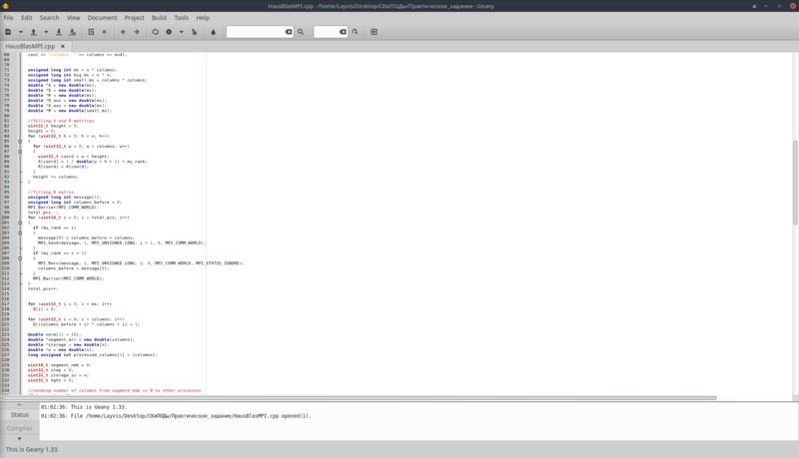This screenshot has width=799, height=458.
Task: Click the message tabs down arrow
Action: click(x=19, y=438)
